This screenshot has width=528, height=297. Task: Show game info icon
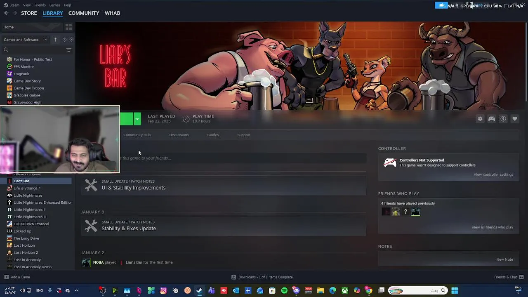[x=503, y=119]
